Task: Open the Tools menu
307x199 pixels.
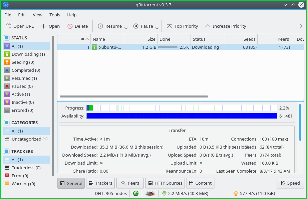Action: point(54,15)
